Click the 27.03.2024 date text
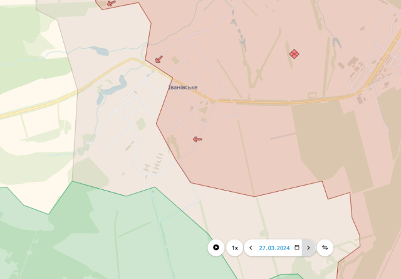401x279 pixels. (x=274, y=248)
